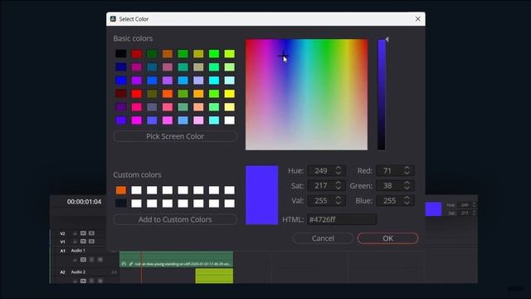
Task: Click the Val field showing 255
Action: 326,200
